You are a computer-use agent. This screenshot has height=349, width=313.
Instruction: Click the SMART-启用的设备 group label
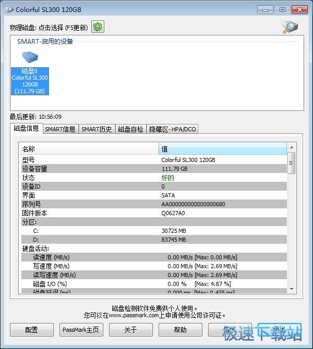pyautogui.click(x=45, y=41)
